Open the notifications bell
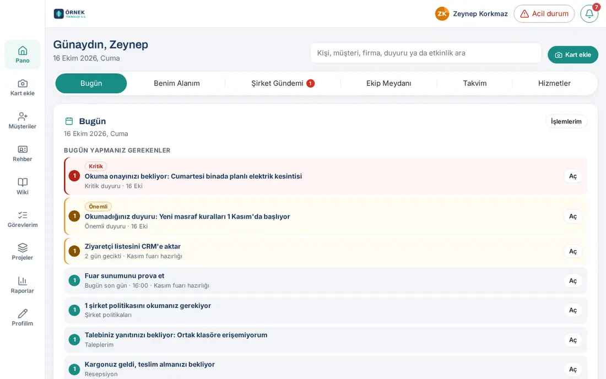This screenshot has width=606, height=379. click(x=589, y=14)
